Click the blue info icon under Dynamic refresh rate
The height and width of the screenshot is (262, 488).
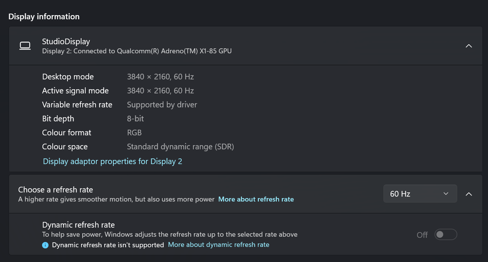[x=46, y=245]
